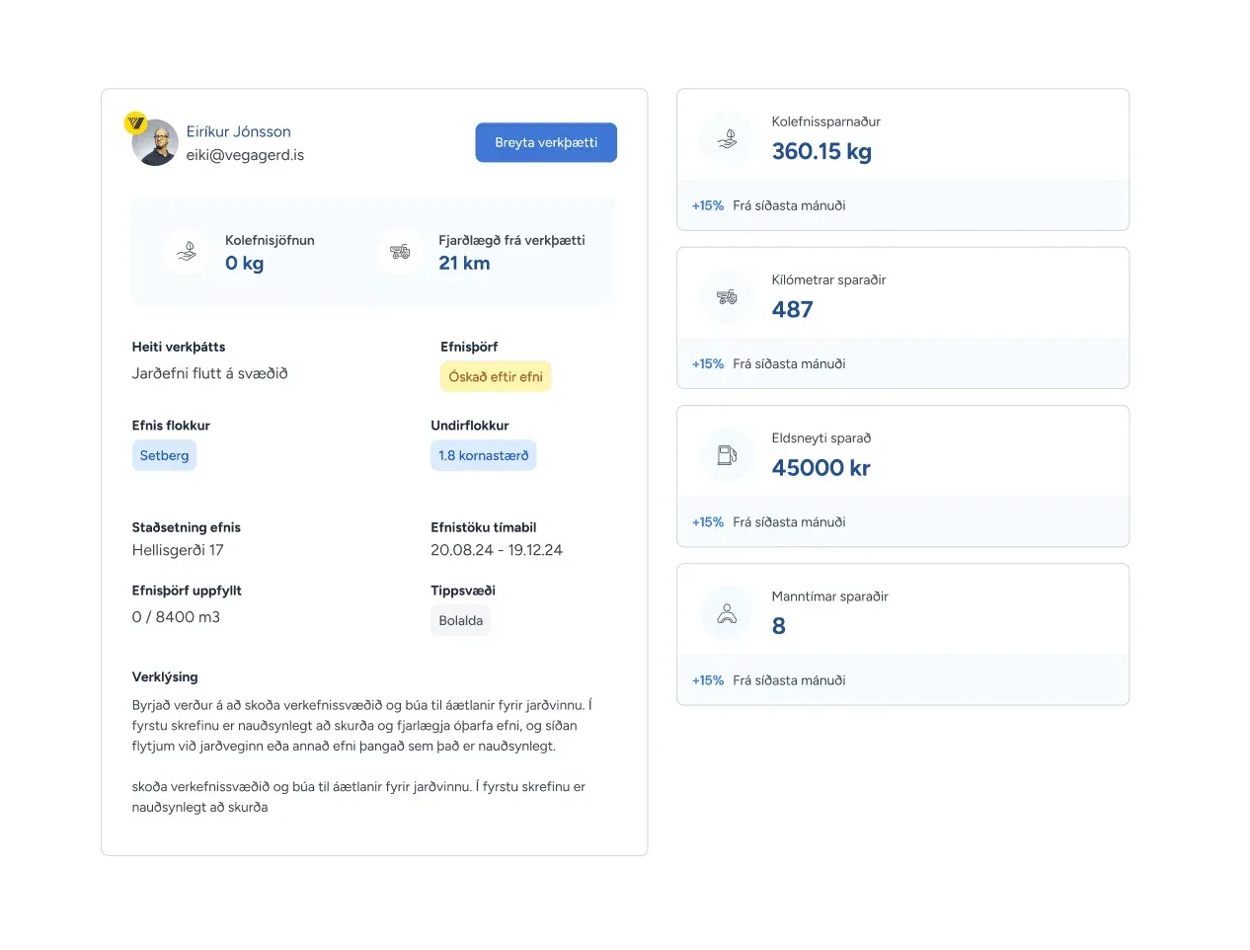The height and width of the screenshot is (950, 1250).
Task: Click the Breyta verkþætti button
Action: [546, 142]
